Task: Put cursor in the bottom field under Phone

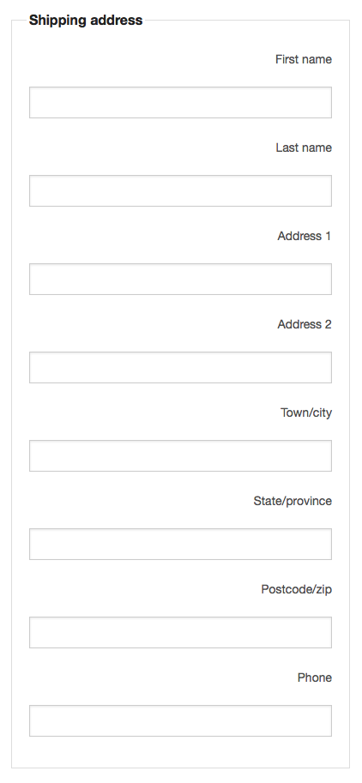Action: click(180, 721)
